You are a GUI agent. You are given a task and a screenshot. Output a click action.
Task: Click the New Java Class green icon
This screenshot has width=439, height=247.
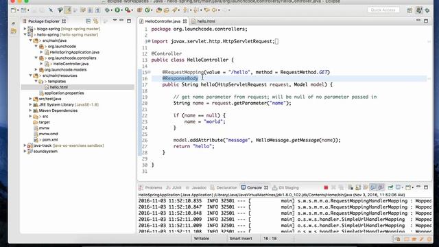click(x=147, y=10)
